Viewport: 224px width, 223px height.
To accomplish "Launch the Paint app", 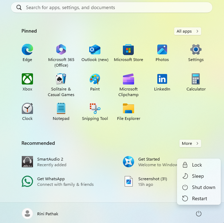I will tap(95, 79).
